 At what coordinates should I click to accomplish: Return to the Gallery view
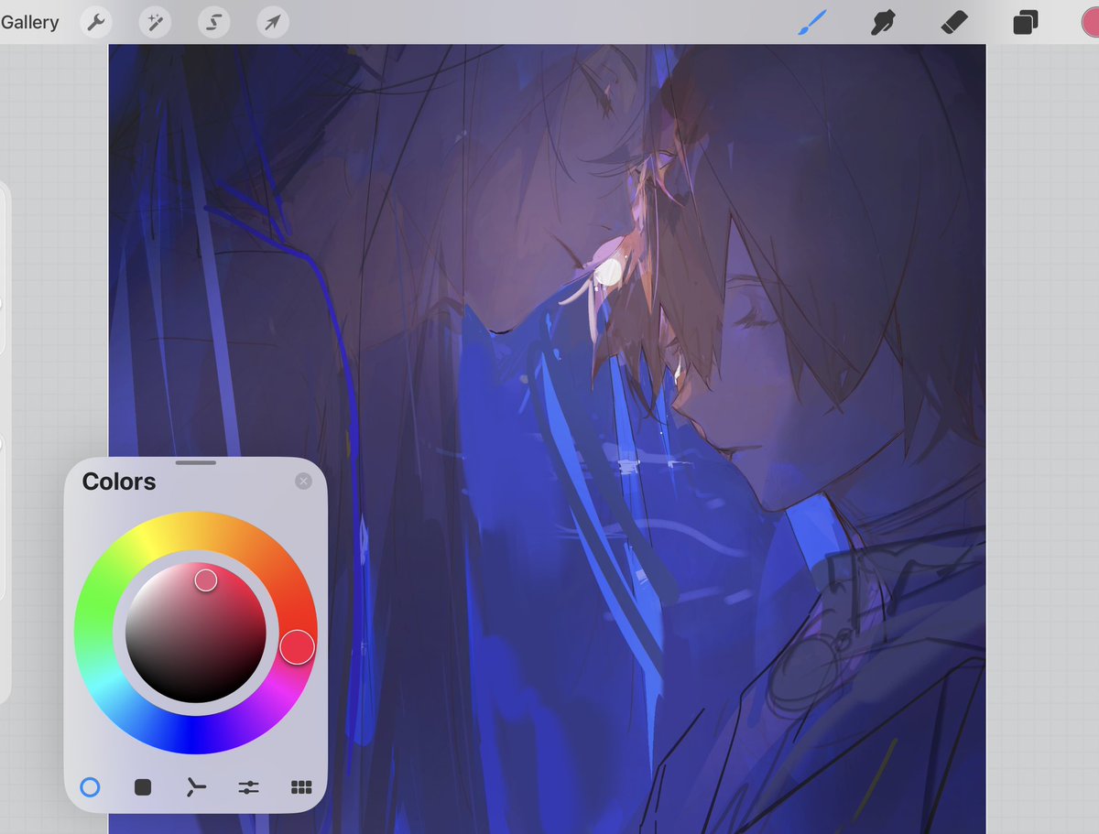point(29,22)
